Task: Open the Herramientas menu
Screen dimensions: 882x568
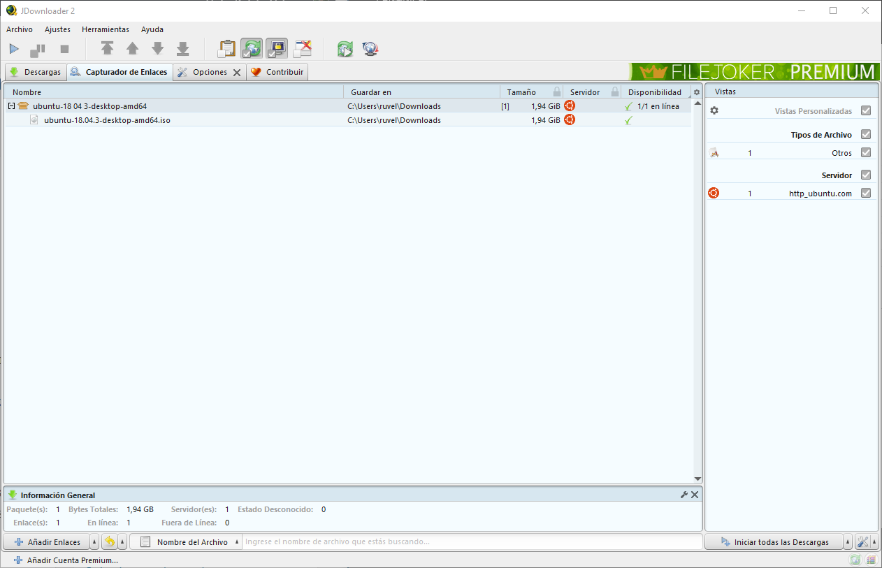Action: point(106,29)
